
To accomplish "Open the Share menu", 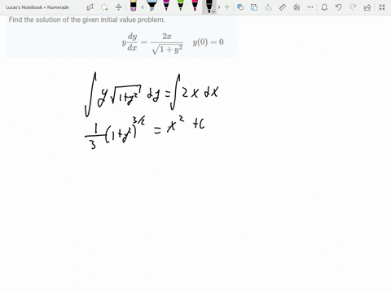I will point(367,7).
